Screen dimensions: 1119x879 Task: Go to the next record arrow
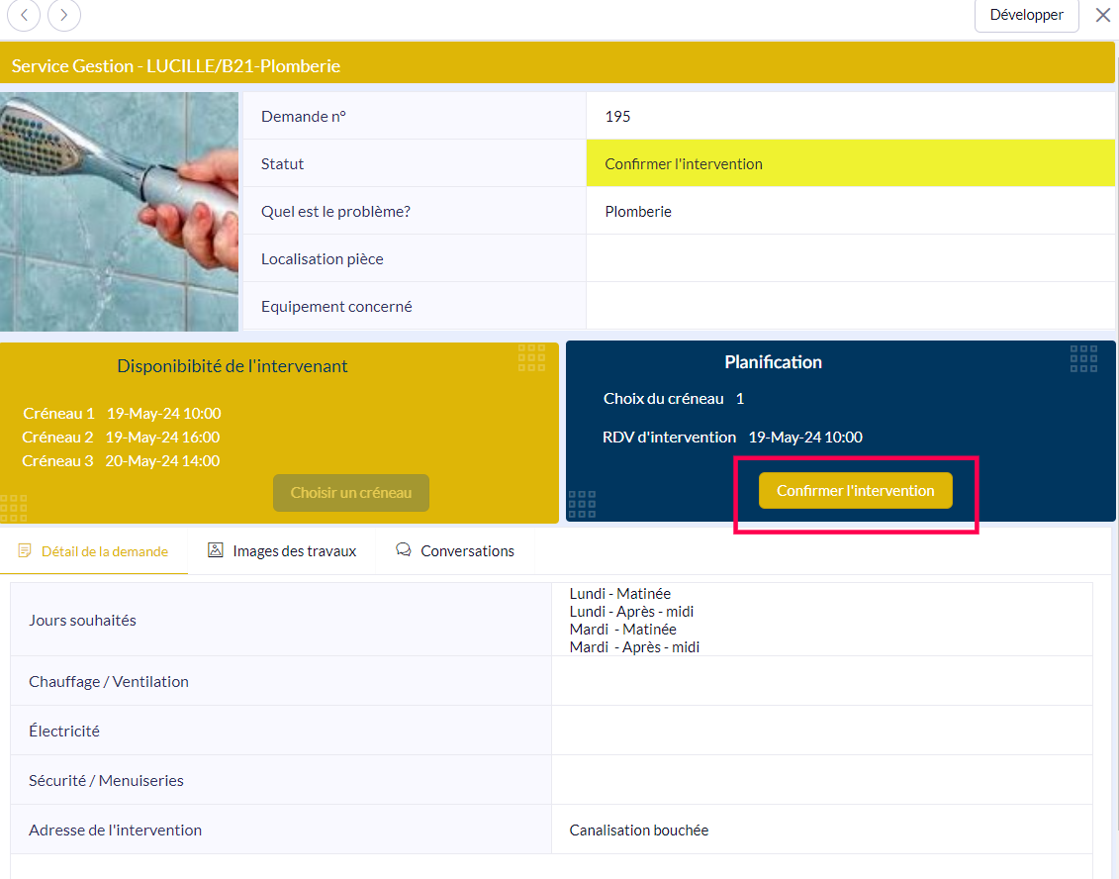[x=64, y=15]
